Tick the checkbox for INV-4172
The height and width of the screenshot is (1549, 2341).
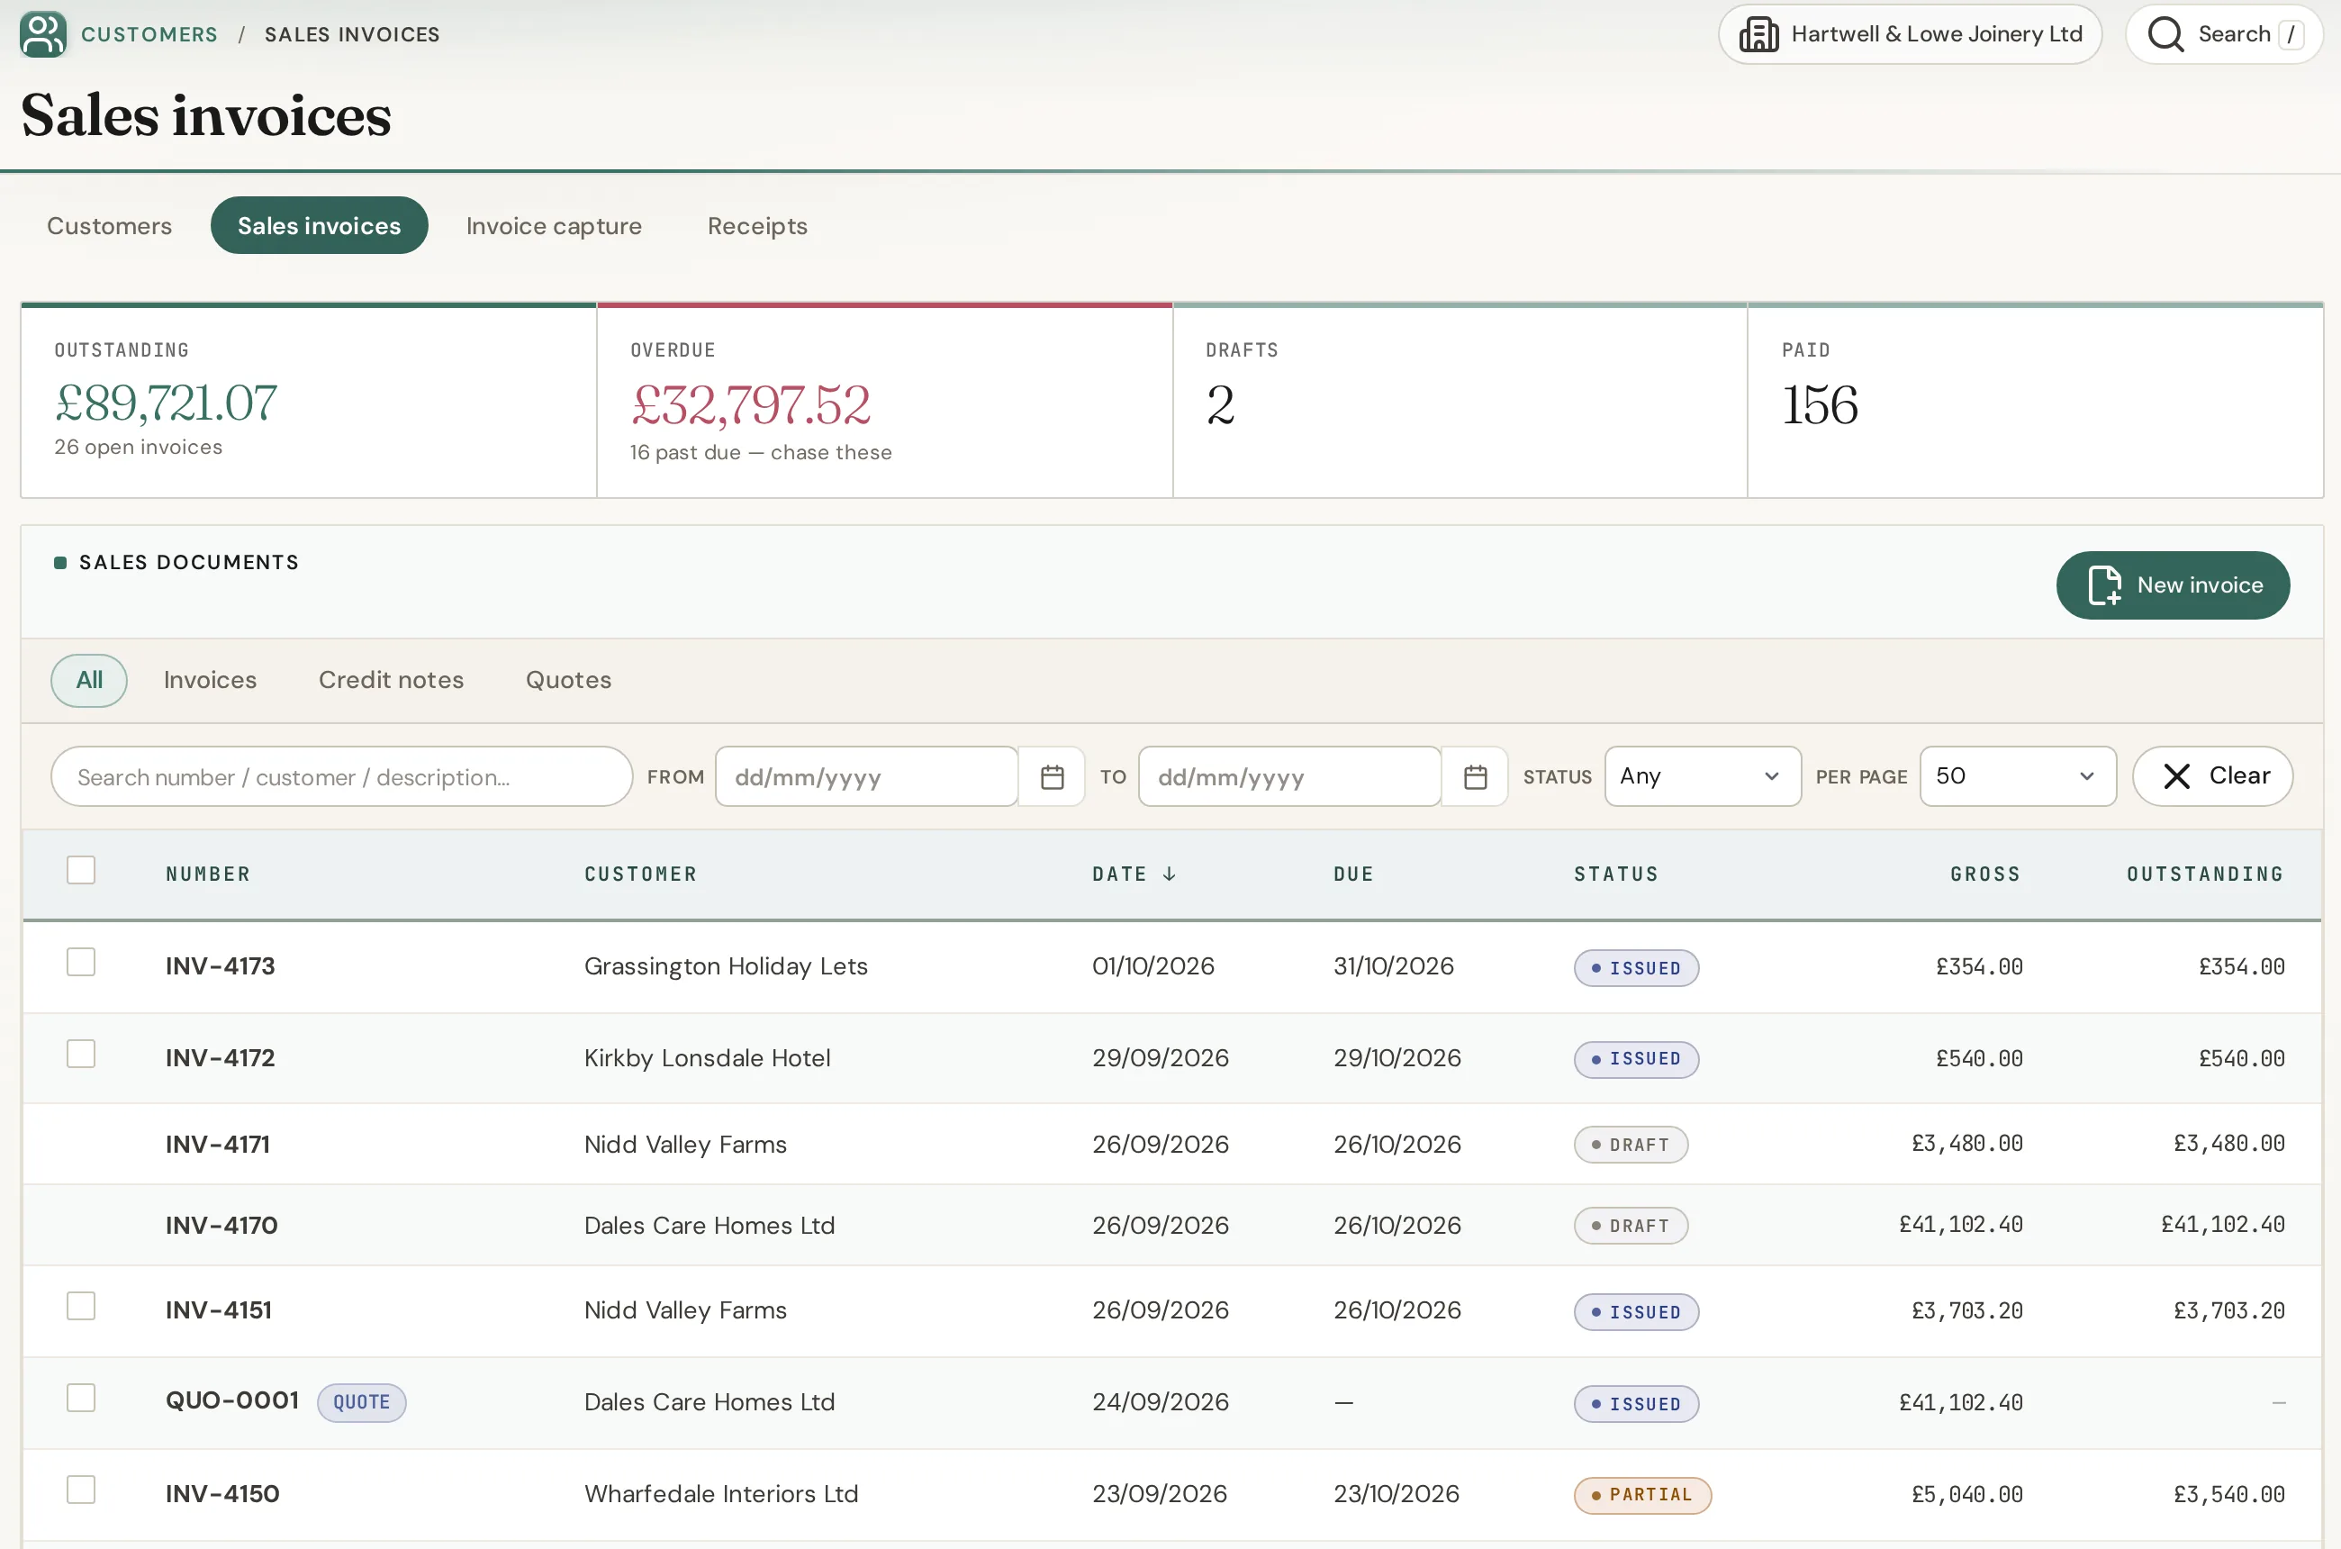(x=81, y=1054)
